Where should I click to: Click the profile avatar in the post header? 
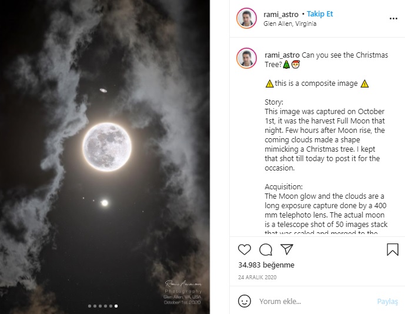point(247,18)
